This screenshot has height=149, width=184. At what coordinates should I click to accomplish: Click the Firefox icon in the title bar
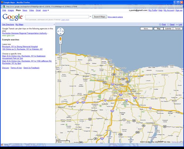(2, 2)
